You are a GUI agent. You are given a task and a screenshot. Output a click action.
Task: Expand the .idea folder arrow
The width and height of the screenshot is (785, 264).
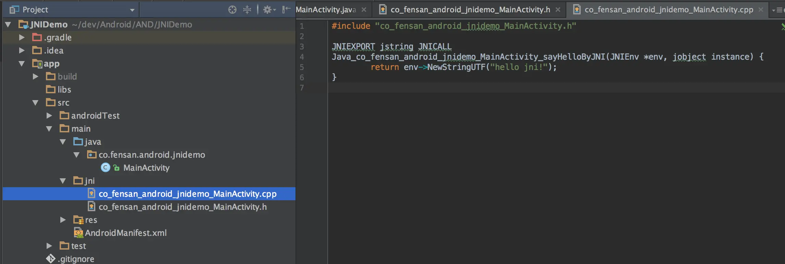click(22, 50)
